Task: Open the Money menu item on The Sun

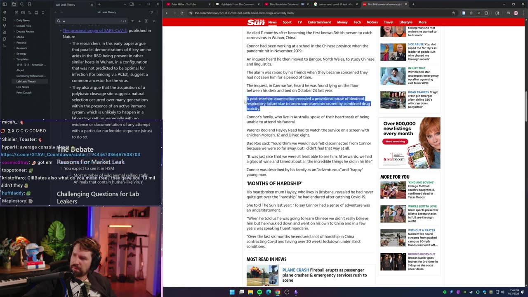Action: pos(342,22)
